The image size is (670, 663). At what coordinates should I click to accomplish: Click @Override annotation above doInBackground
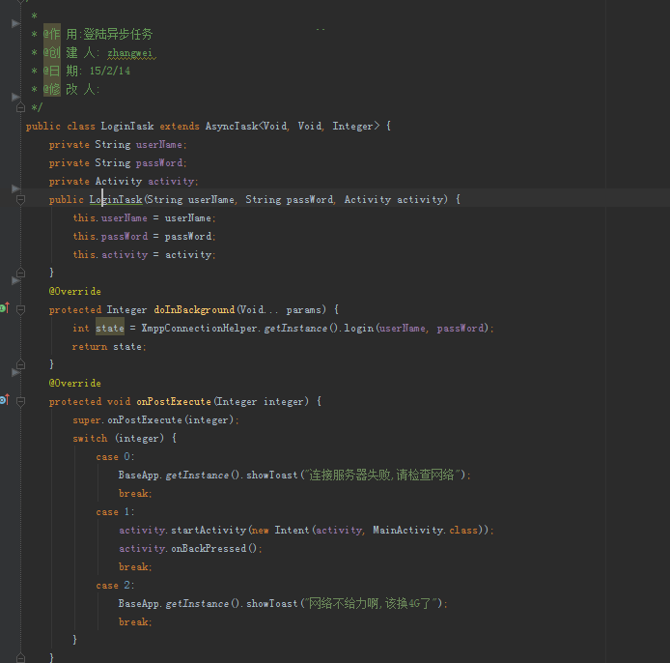tap(74, 292)
